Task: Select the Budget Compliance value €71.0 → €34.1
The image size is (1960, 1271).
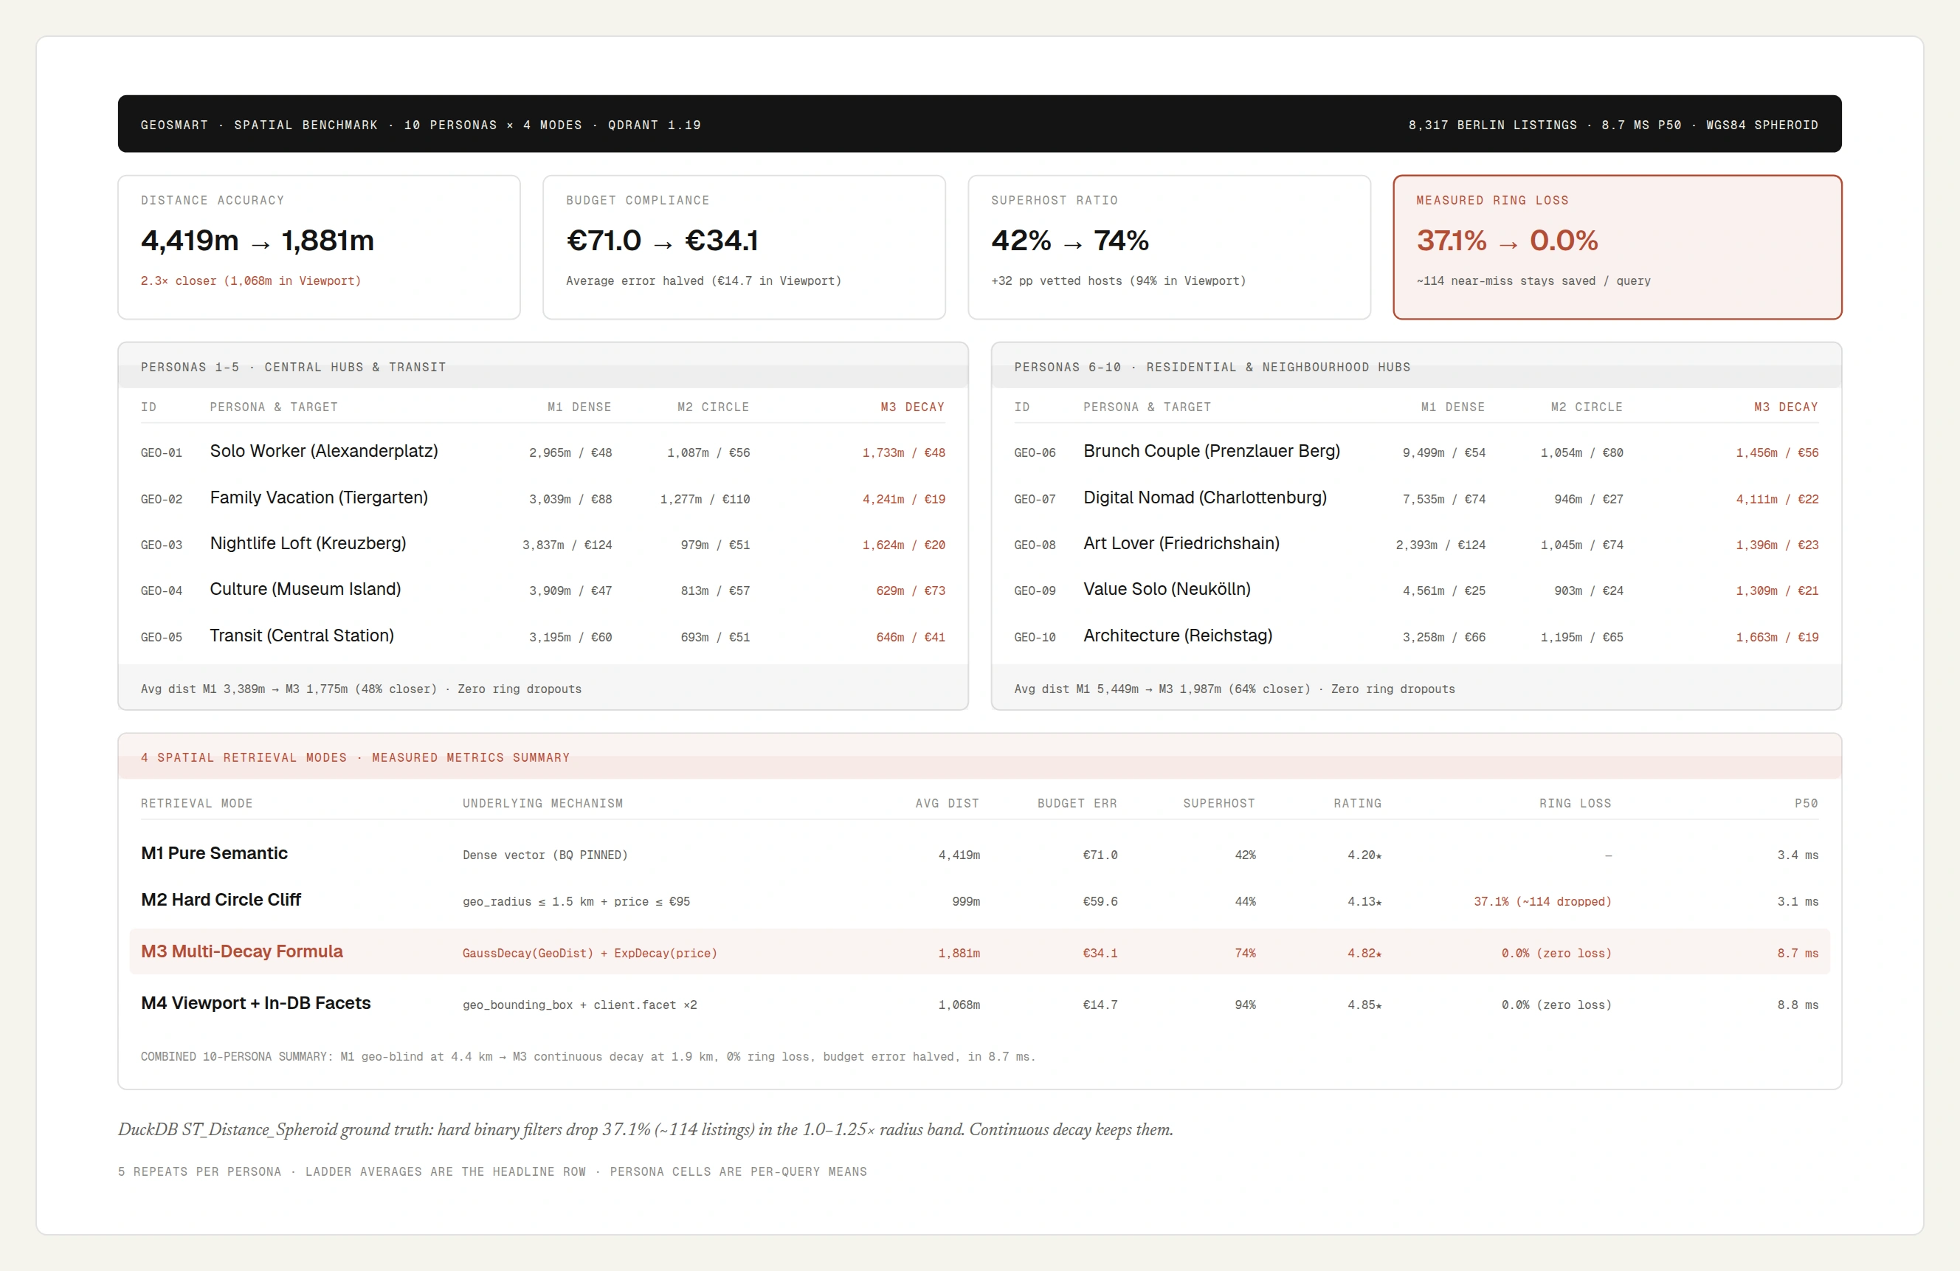Action: (x=662, y=241)
